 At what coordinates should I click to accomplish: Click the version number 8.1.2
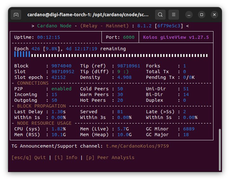click(144, 26)
